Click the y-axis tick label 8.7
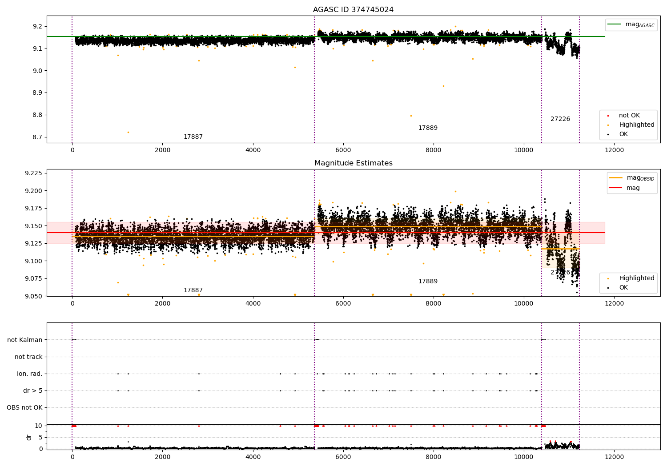 pos(37,137)
